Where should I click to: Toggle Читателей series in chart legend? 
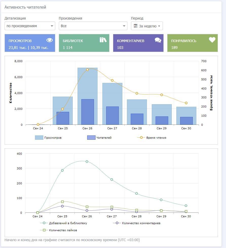pos(99,138)
